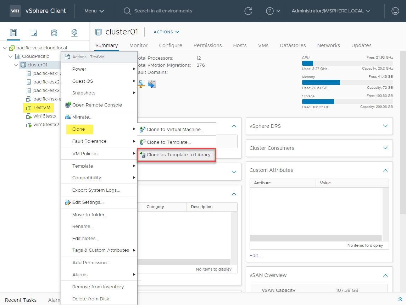Click the smiley feedback icon

coord(395,11)
